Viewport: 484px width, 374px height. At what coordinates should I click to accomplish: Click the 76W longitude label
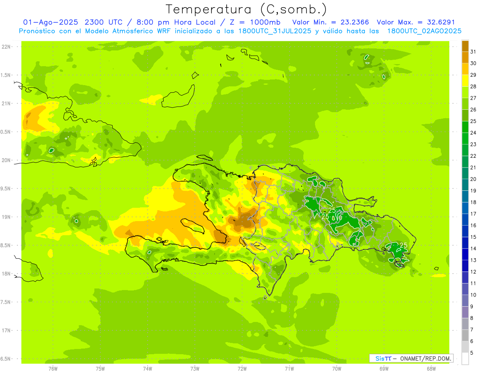click(53, 369)
